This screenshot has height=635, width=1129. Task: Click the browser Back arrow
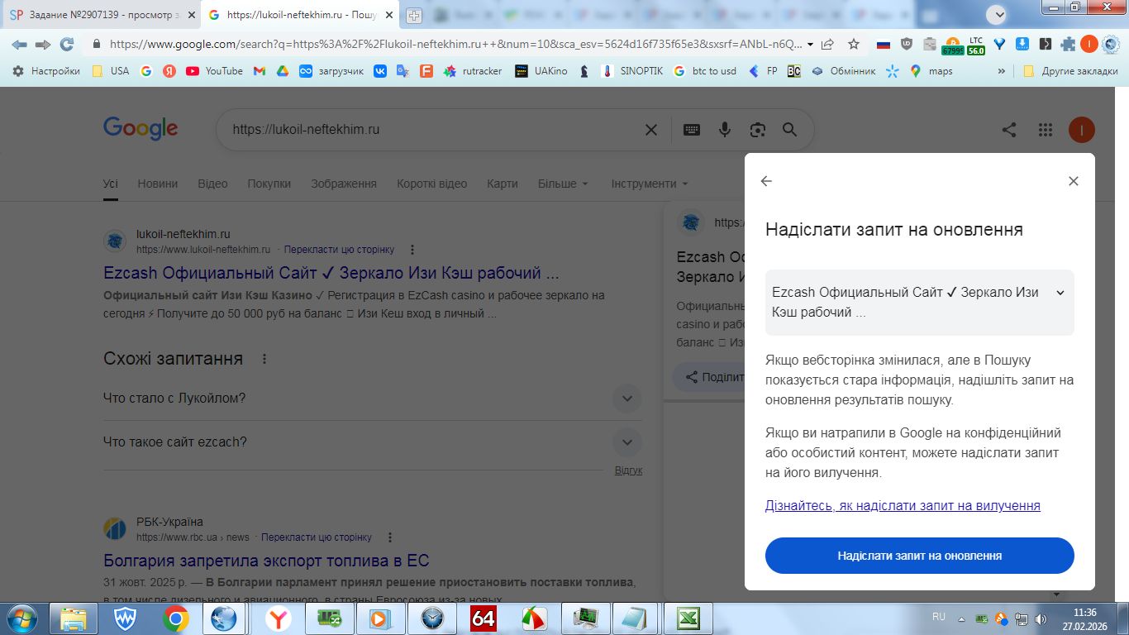point(19,44)
